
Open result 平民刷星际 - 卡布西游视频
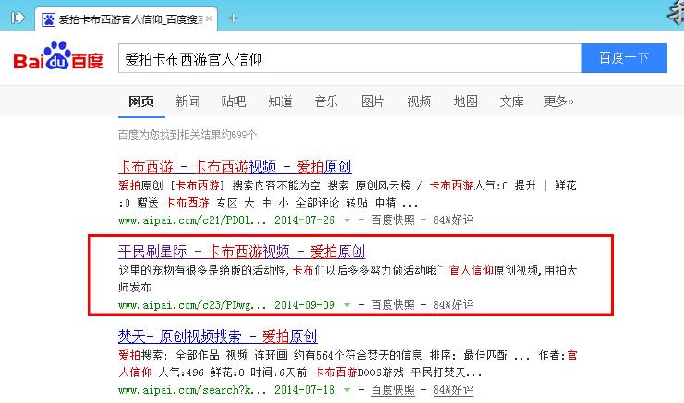[x=241, y=251]
